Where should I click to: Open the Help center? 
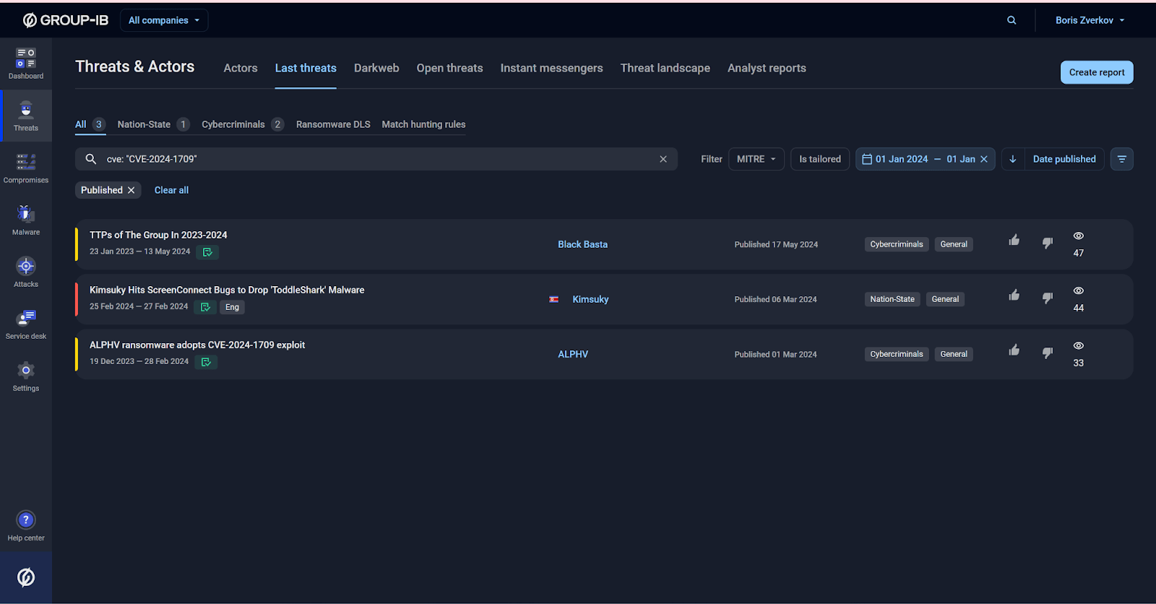26,526
